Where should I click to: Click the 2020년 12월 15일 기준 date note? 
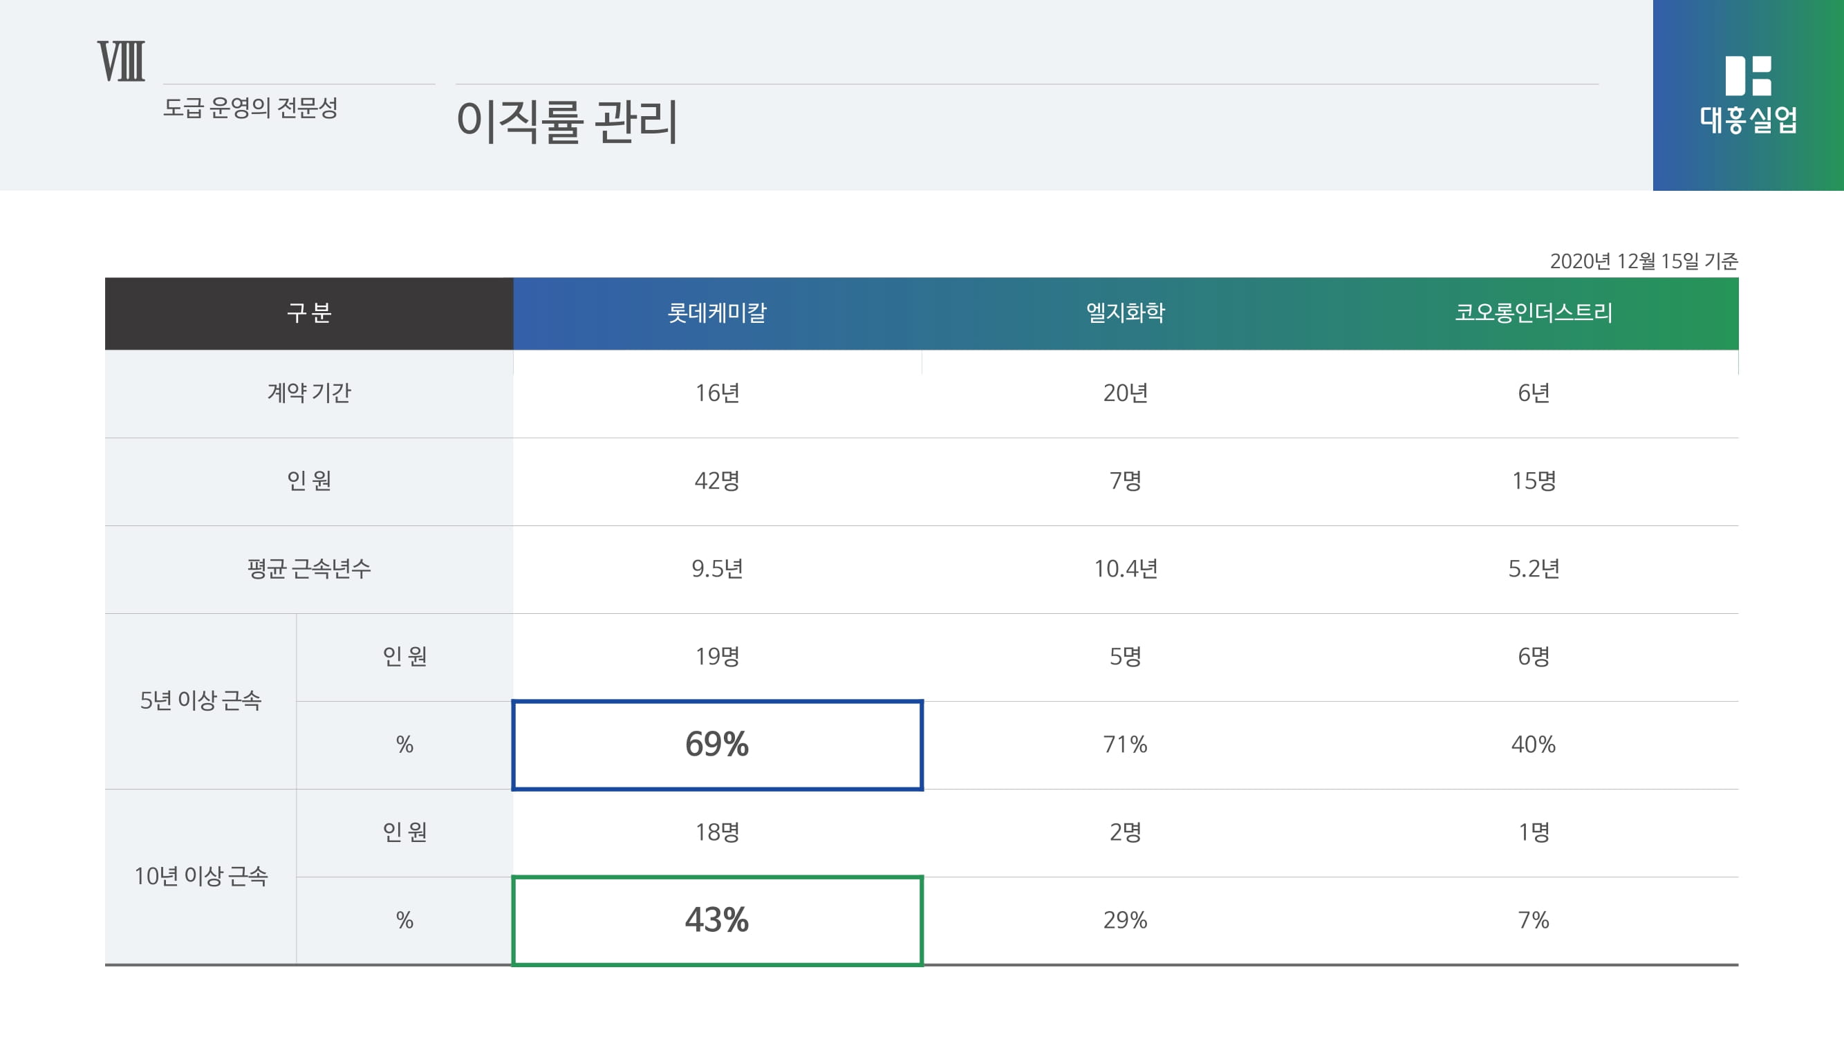click(x=1643, y=261)
